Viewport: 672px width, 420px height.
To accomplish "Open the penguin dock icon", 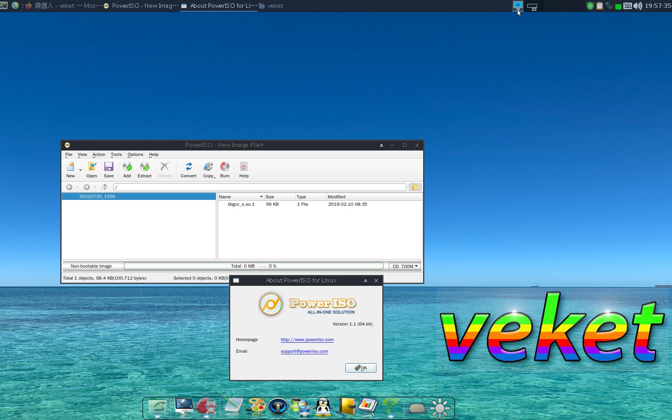I will coord(323,407).
